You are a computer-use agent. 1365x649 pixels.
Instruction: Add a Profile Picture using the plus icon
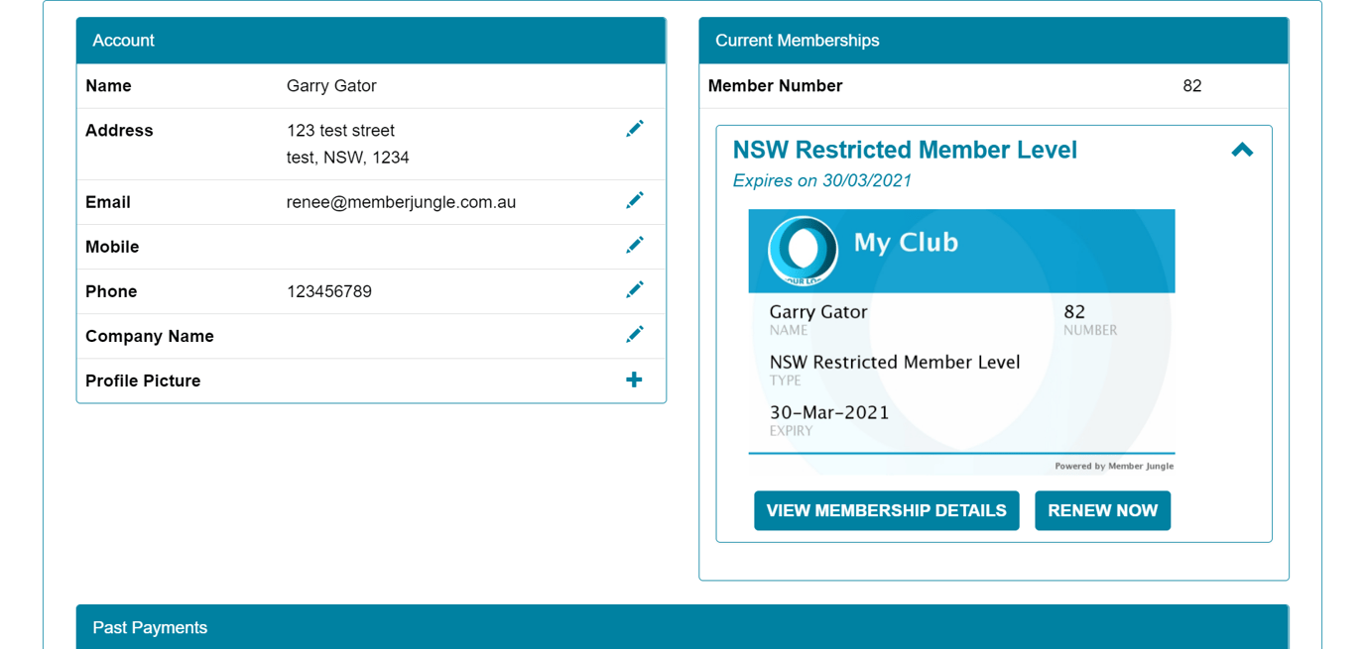point(635,379)
